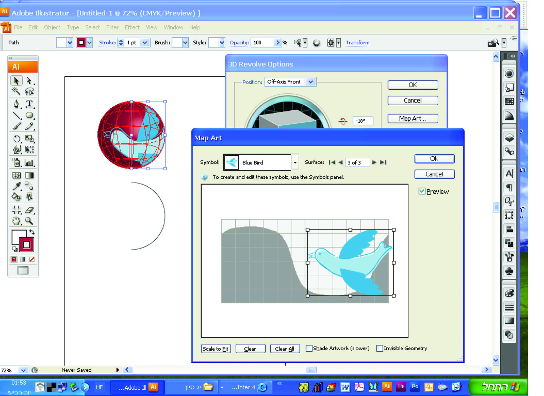Open the Swatches grid panel icon
Image resolution: width=544 pixels, height=396 pixels.
click(509, 101)
